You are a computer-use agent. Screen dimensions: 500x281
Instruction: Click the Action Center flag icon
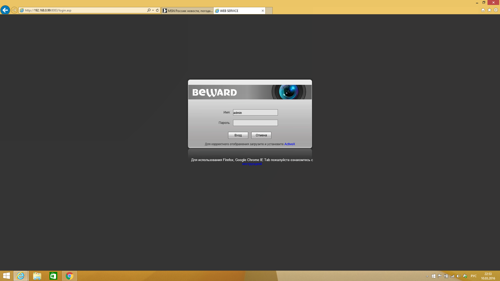click(x=440, y=276)
